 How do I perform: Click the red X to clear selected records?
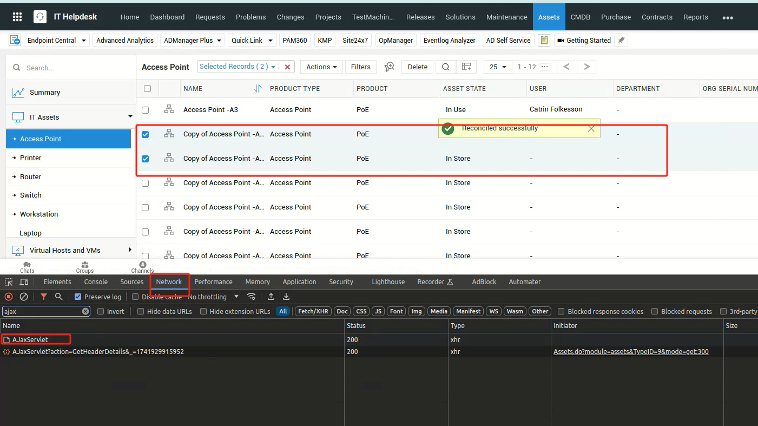(x=287, y=67)
